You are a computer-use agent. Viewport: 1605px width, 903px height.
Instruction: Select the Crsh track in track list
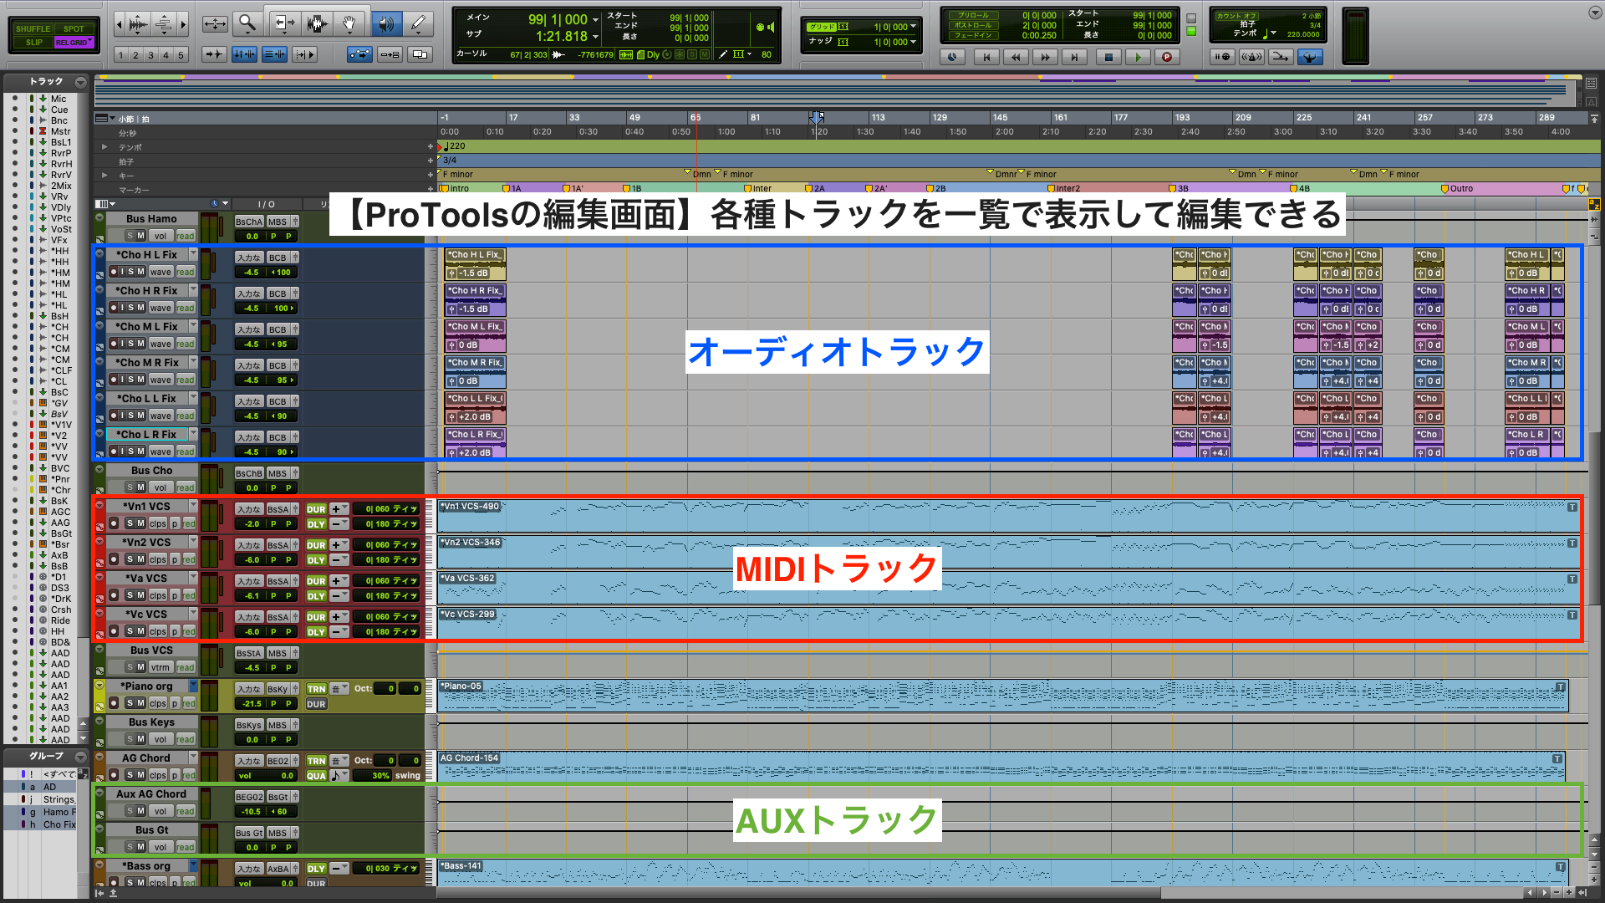61,610
